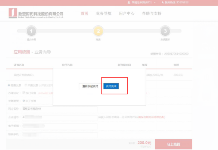Open the 业务导航 menu item
The image size is (218, 150).
point(103,13)
